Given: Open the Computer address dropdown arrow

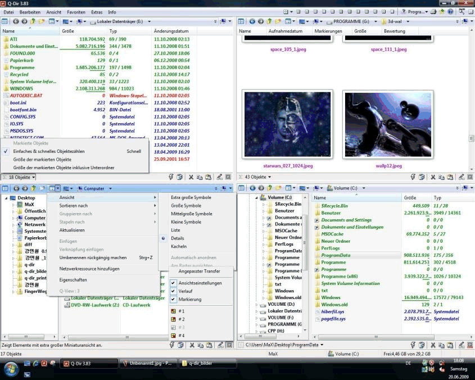Looking at the screenshot, I should [x=110, y=188].
